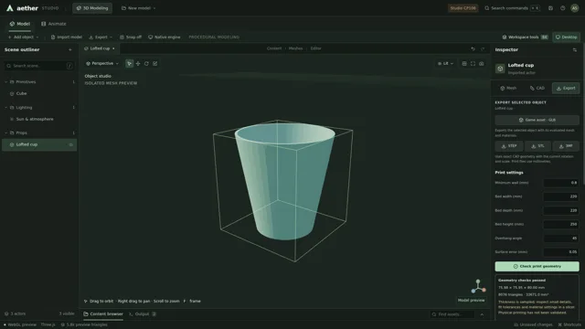Open the Add object dropdown
The width and height of the screenshot is (585, 329).
pyautogui.click(x=23, y=37)
